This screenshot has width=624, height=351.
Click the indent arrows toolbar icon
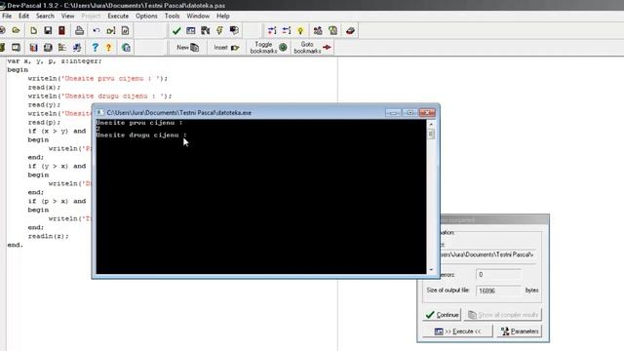[x=272, y=30]
